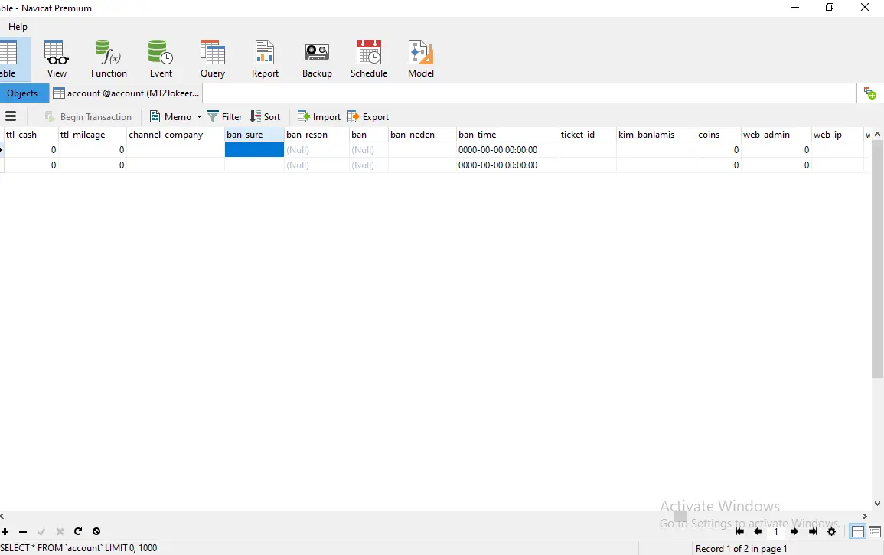
Task: Open the Function toolbar icon
Action: (109, 59)
